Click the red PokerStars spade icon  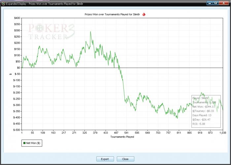tap(144, 15)
